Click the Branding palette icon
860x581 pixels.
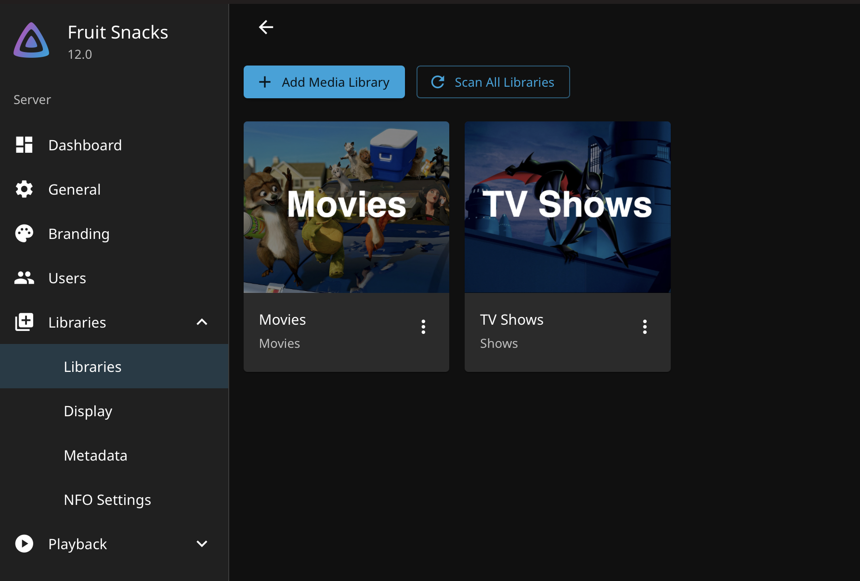[x=24, y=234]
